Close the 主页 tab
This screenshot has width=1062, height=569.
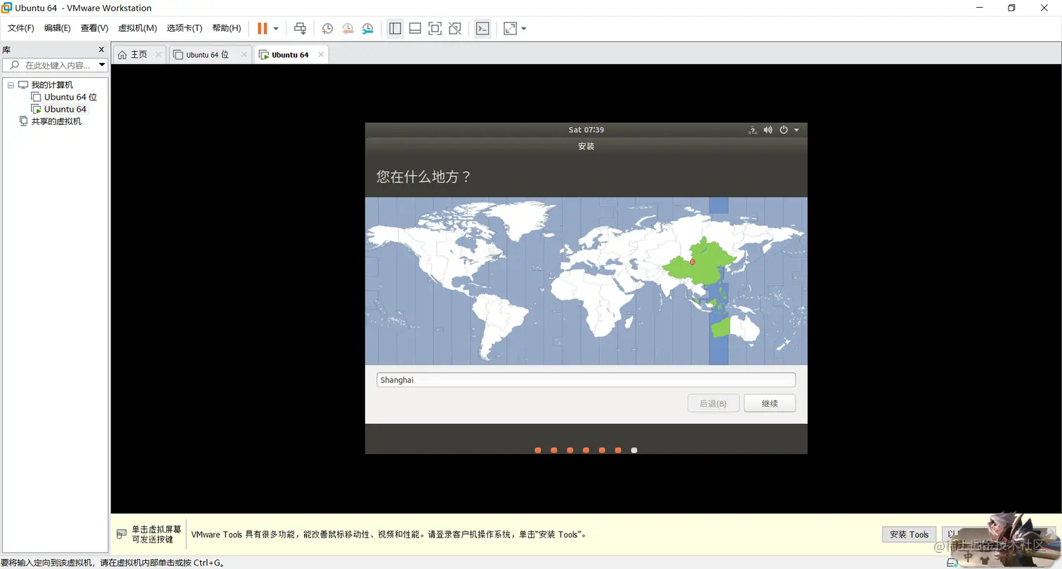(x=159, y=54)
